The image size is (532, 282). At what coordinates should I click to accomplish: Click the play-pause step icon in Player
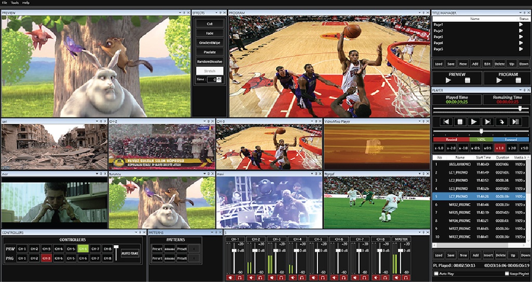[515, 122]
